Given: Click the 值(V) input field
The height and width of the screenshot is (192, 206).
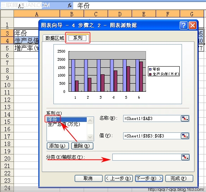Looking at the screenshot, I should tap(152, 136).
